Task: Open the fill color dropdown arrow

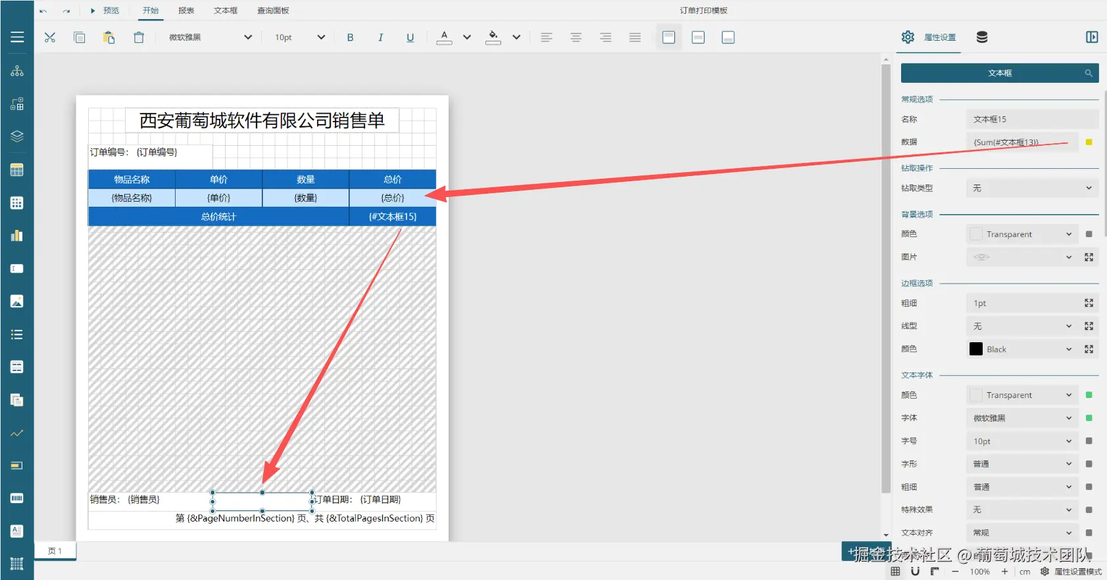Action: (x=516, y=37)
